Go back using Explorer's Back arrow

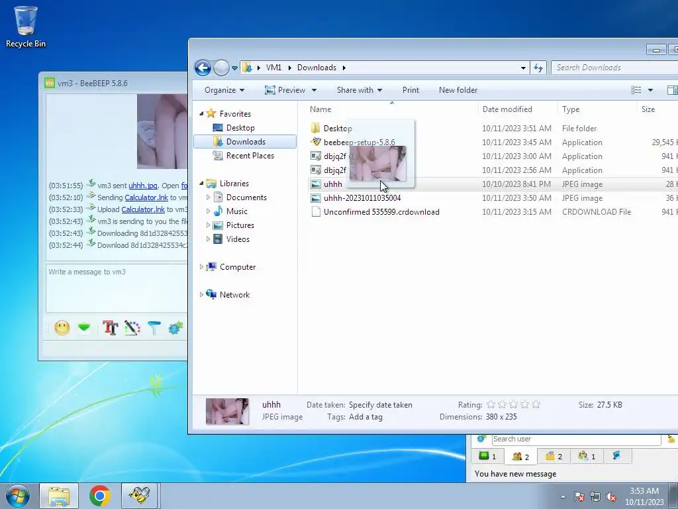pos(203,68)
